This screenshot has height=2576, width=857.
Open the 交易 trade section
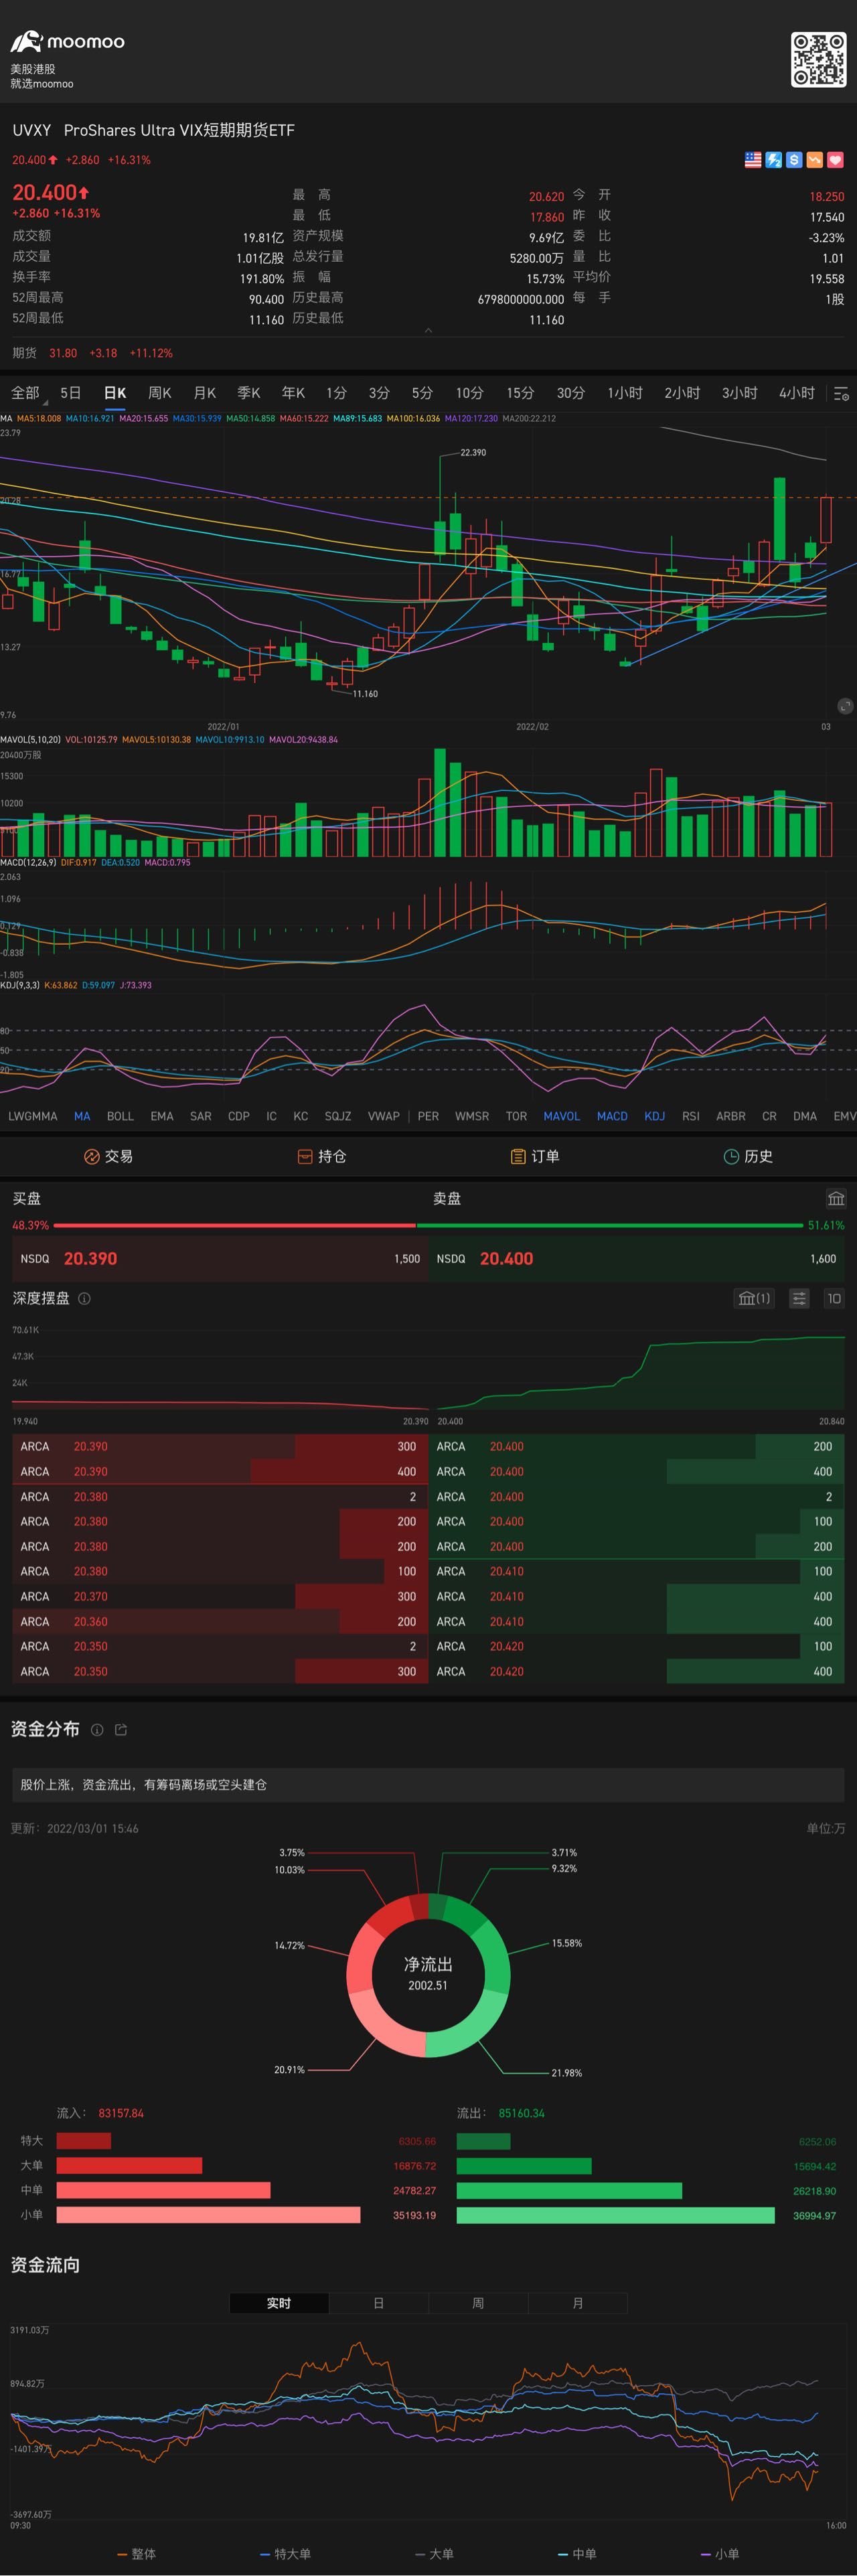coord(108,1156)
